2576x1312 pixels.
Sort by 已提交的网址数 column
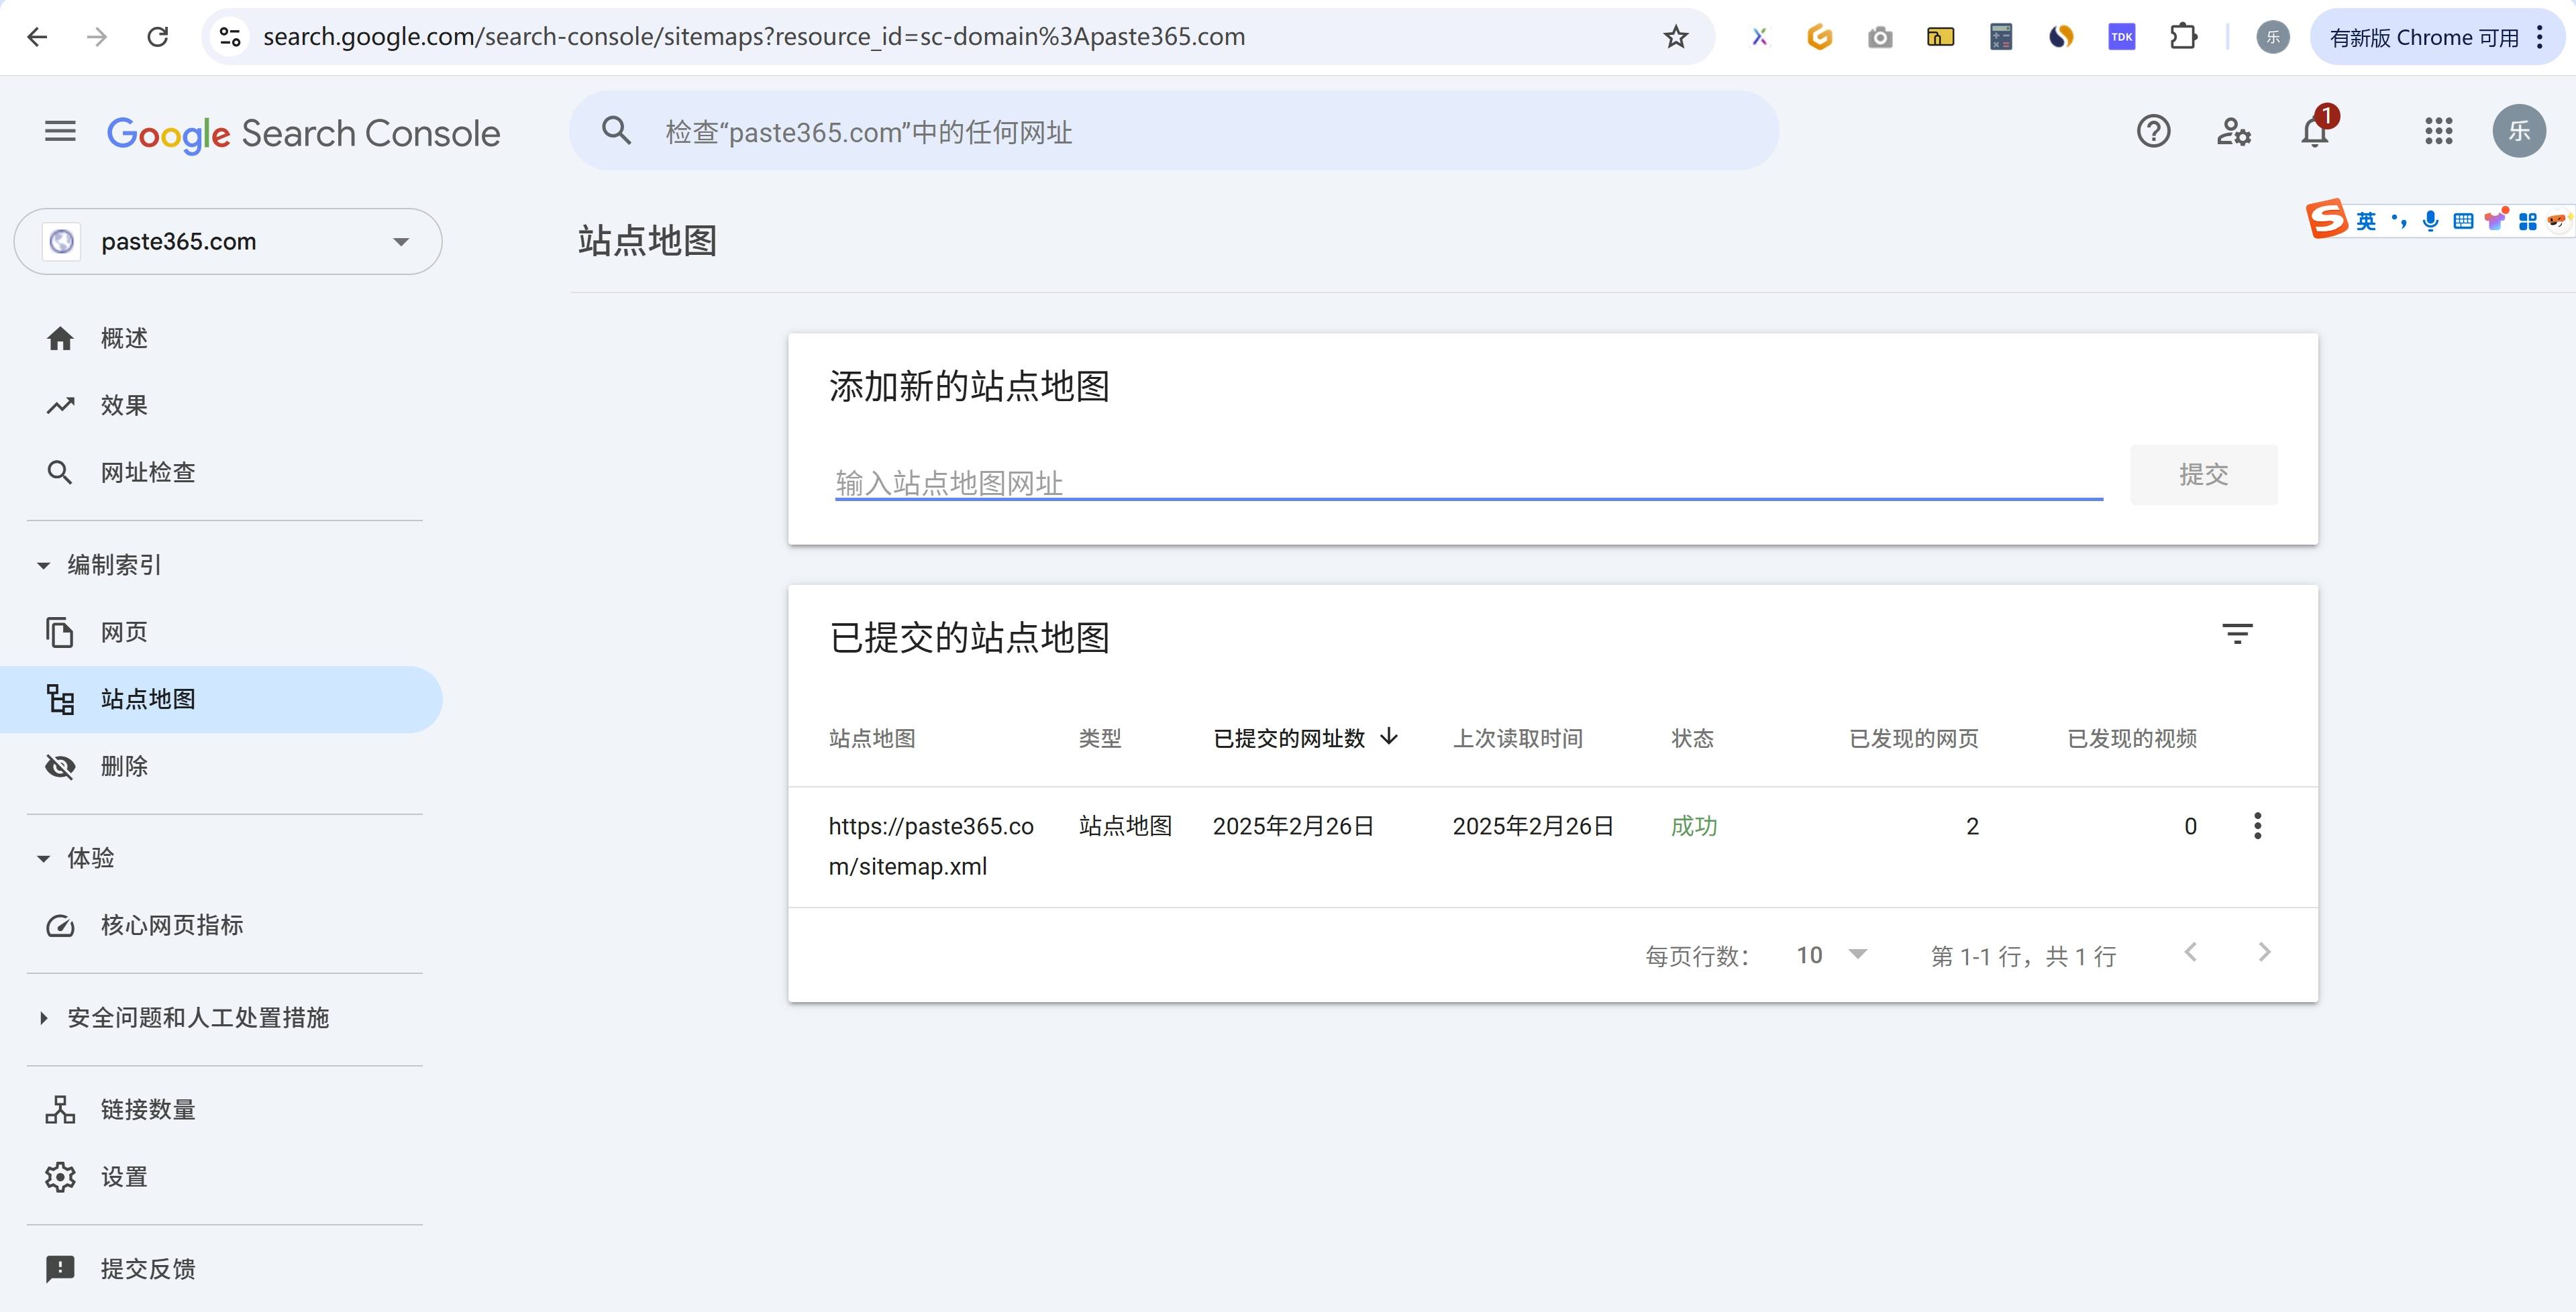[1305, 738]
